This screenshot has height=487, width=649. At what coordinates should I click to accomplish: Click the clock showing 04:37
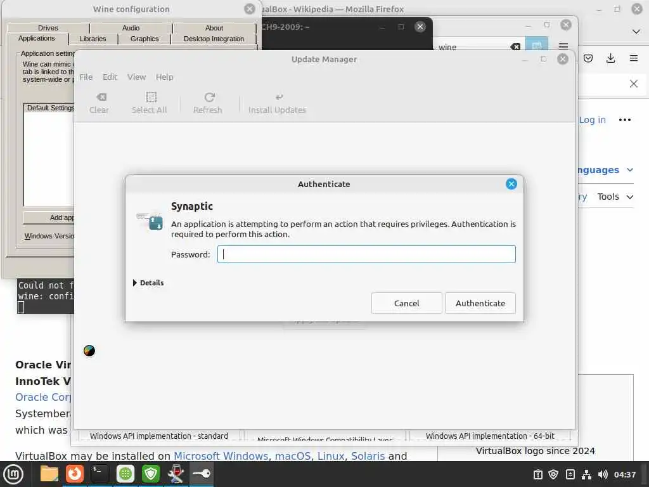(624, 474)
